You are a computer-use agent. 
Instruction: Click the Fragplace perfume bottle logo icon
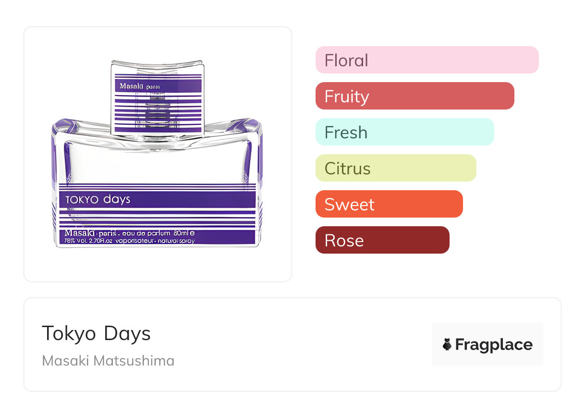[447, 344]
